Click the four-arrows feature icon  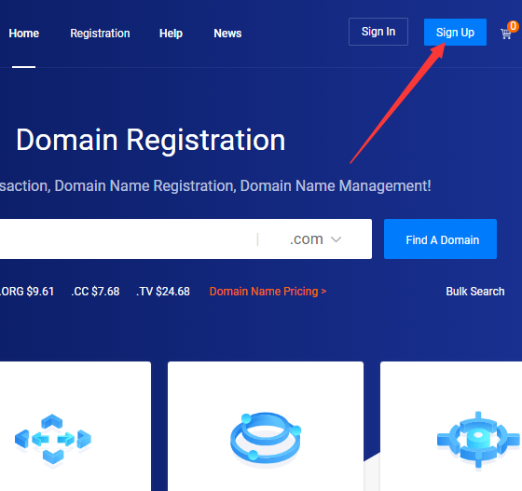coord(53,439)
